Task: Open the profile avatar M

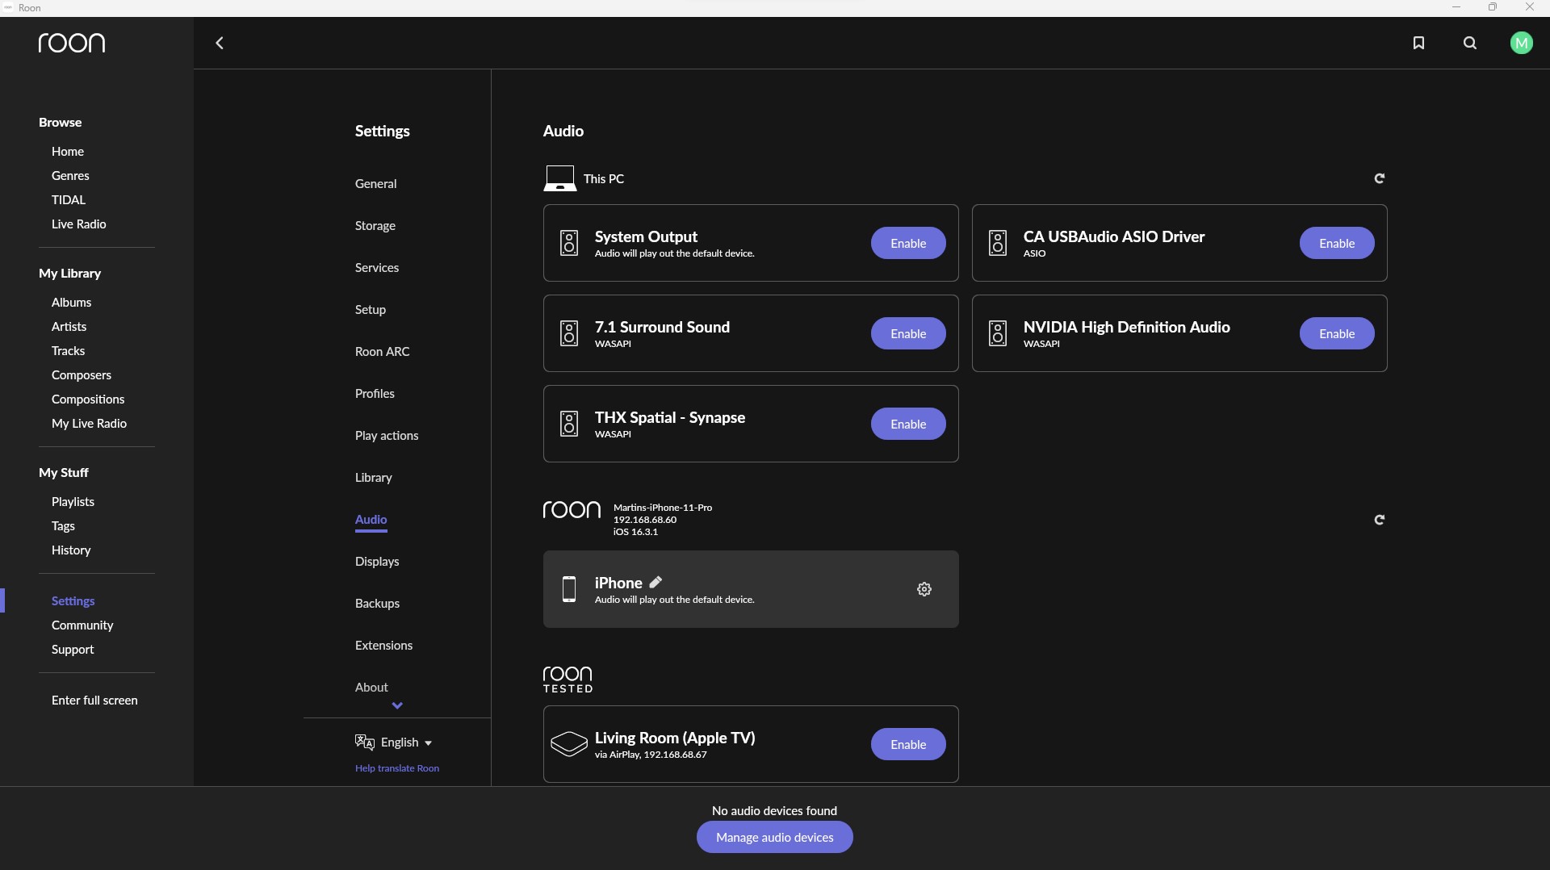Action: [x=1521, y=43]
